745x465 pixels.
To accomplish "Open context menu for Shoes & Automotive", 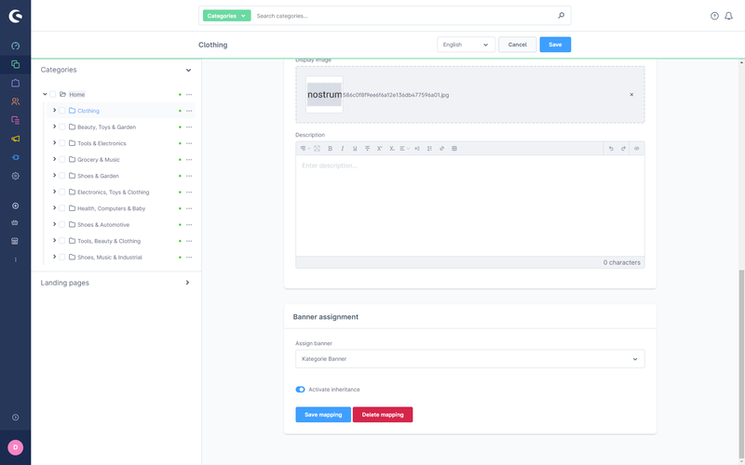I will [x=189, y=225].
